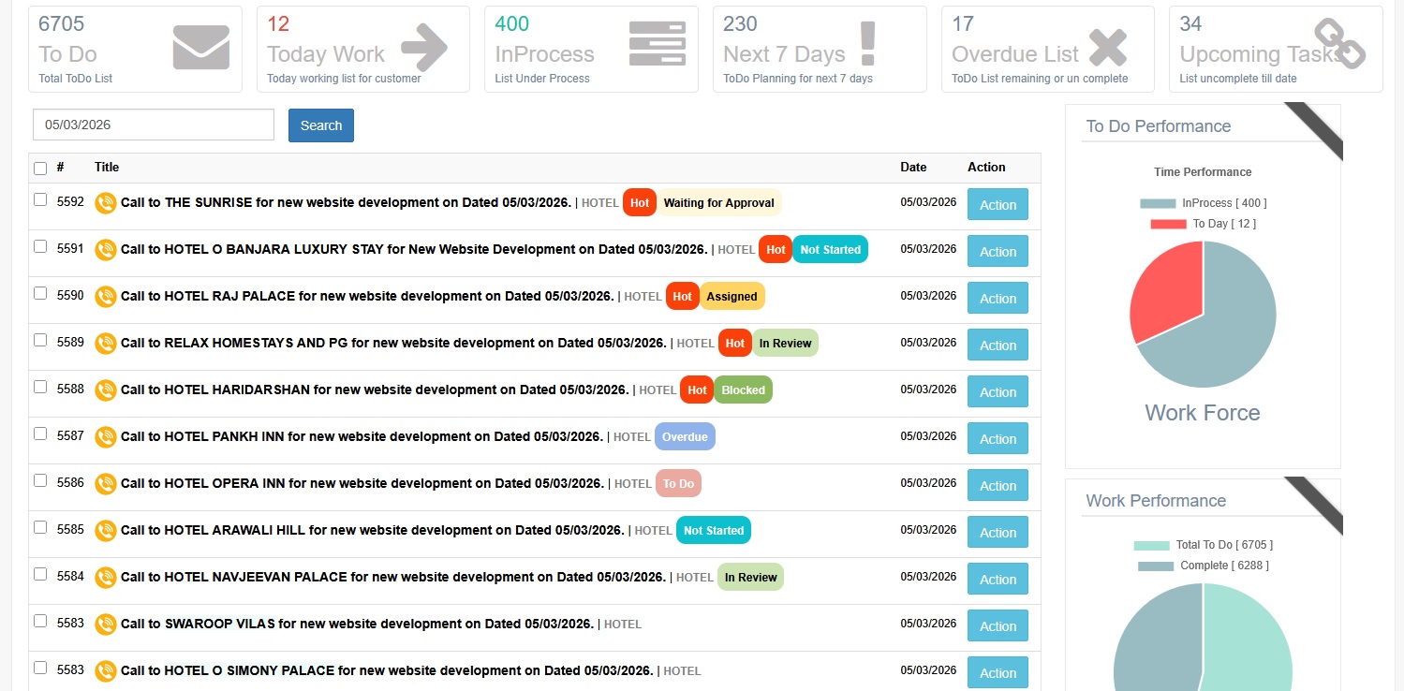
Task: Click the Waiting for Approval status badge
Action: tap(718, 203)
